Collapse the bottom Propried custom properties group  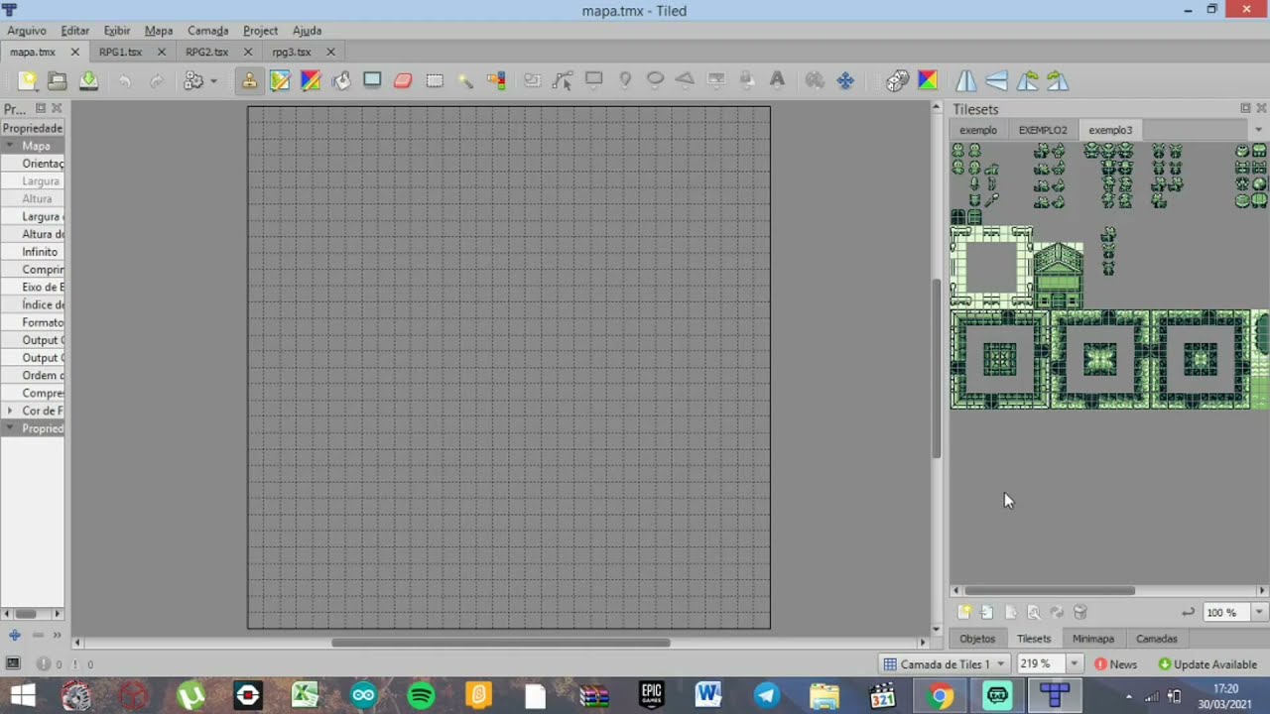[x=9, y=428]
